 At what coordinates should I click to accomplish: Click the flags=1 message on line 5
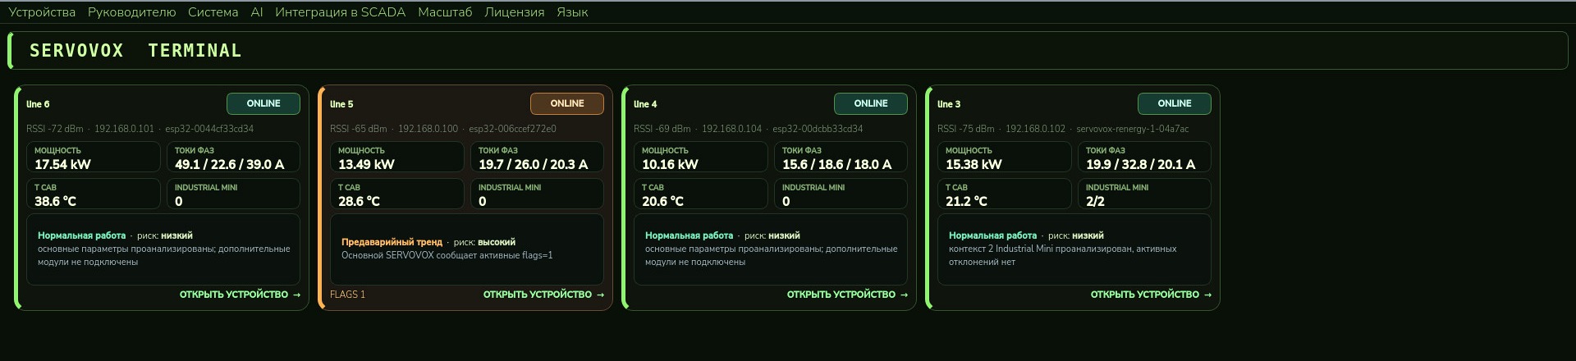[447, 255]
